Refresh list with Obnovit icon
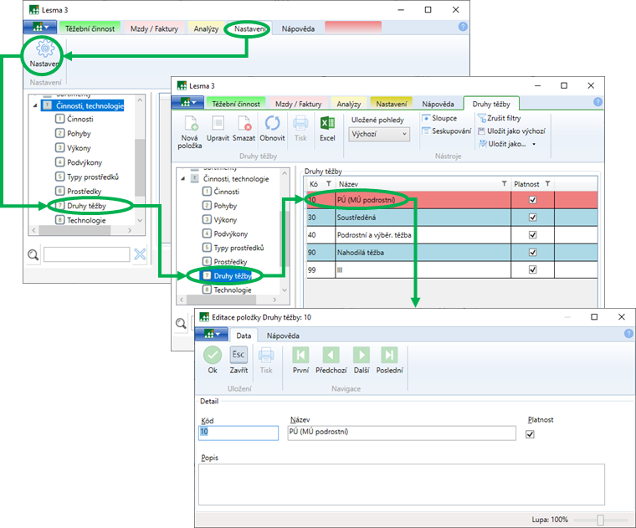This screenshot has height=528, width=636. 272,124
